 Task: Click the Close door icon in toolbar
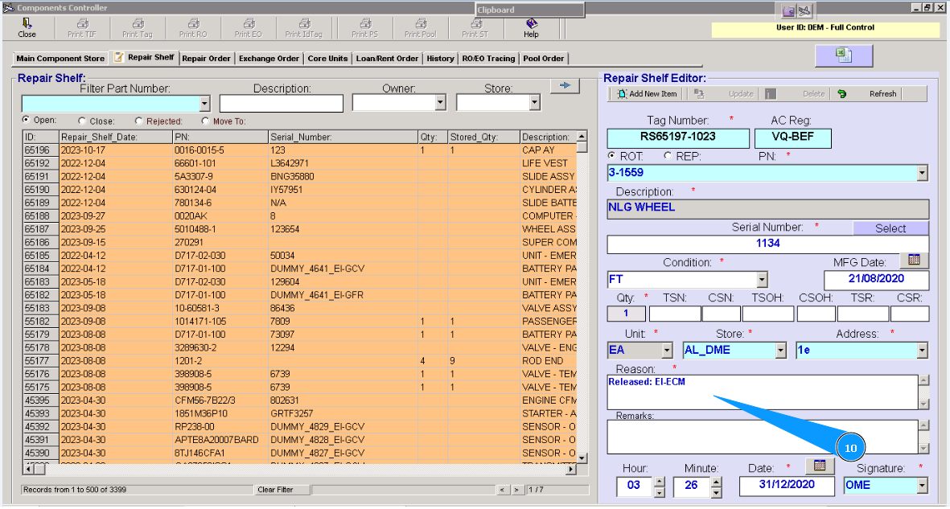27,24
